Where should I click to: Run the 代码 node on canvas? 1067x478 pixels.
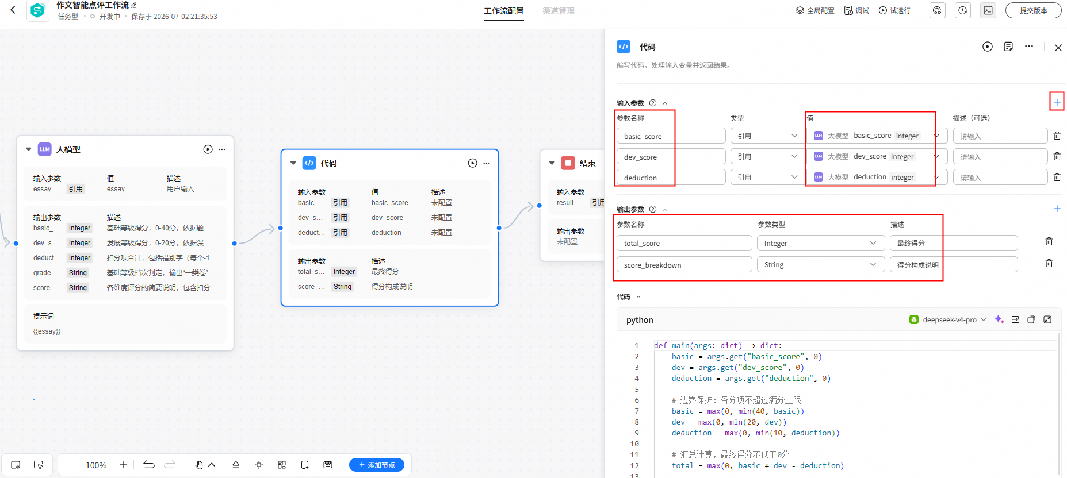[x=472, y=163]
